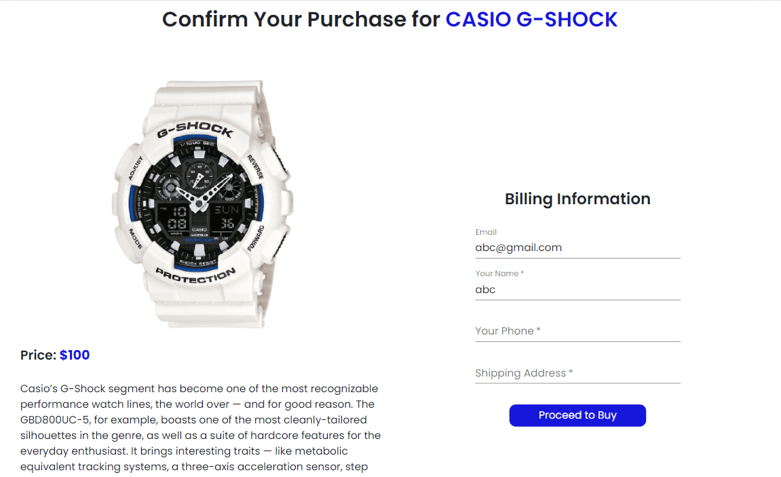Click the "Confirm Your Purchase for" heading text
The width and height of the screenshot is (781, 477).
click(301, 20)
